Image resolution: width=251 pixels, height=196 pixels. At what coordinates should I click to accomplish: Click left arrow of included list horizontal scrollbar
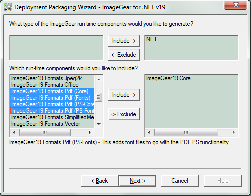click(x=149, y=132)
